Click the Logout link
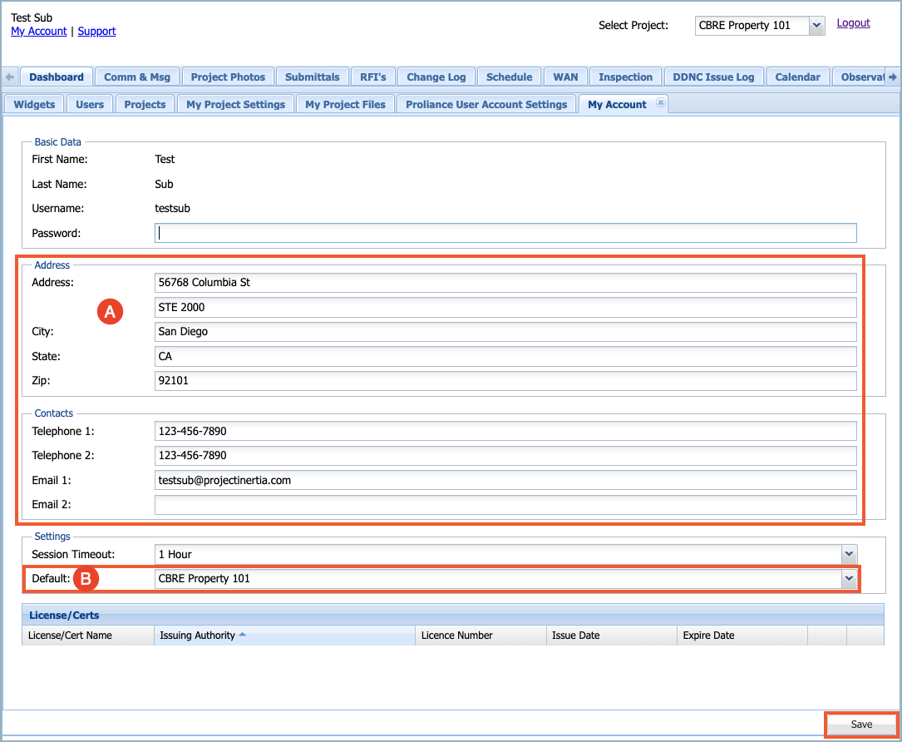The height and width of the screenshot is (742, 902). pos(853,23)
